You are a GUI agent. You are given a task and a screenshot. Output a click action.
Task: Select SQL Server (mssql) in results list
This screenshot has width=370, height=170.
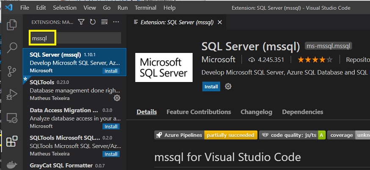click(75, 62)
